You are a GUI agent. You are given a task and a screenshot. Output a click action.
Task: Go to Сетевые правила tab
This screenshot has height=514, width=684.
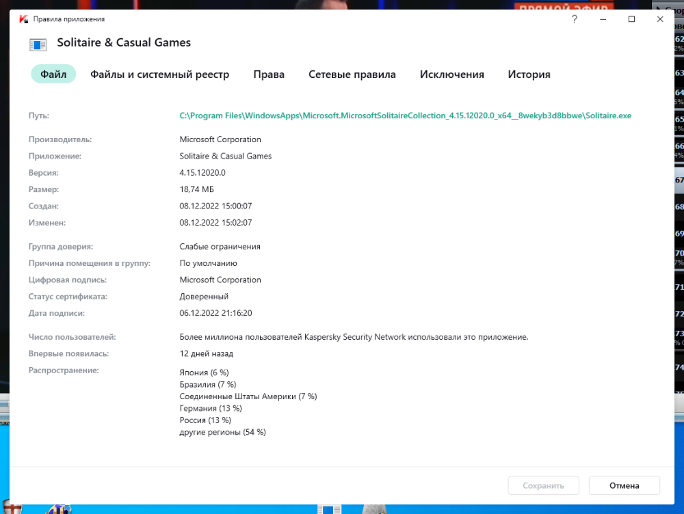352,75
